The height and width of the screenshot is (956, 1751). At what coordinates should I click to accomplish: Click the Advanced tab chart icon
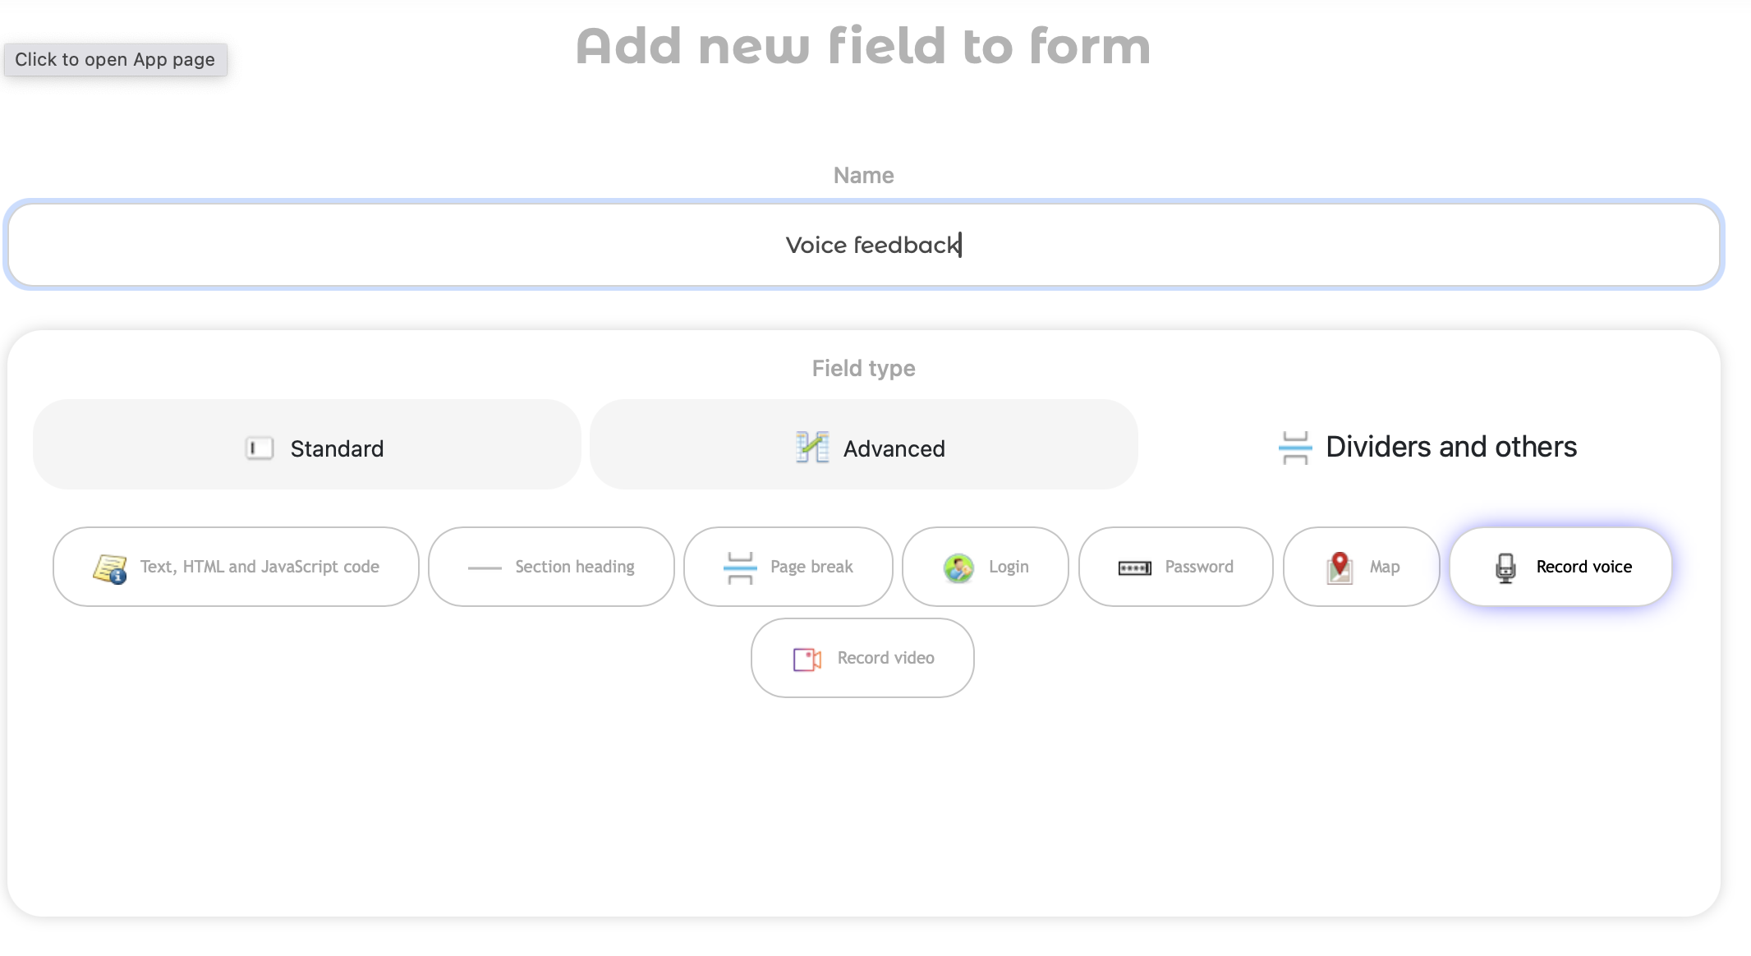[x=811, y=448]
